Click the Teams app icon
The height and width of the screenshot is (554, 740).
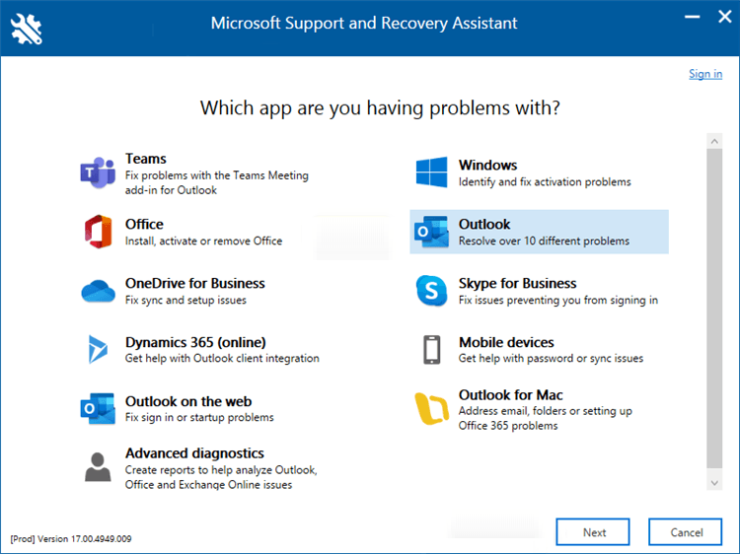click(98, 173)
